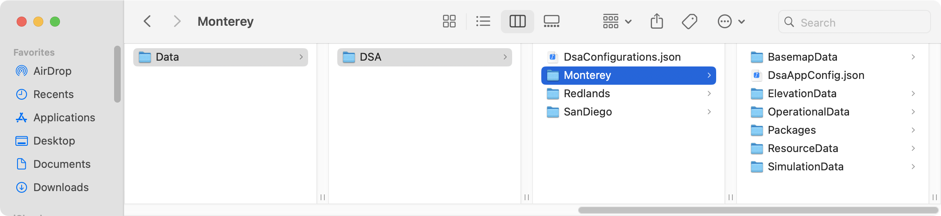
Task: Open the More actions ellipsis menu
Action: [x=731, y=21]
